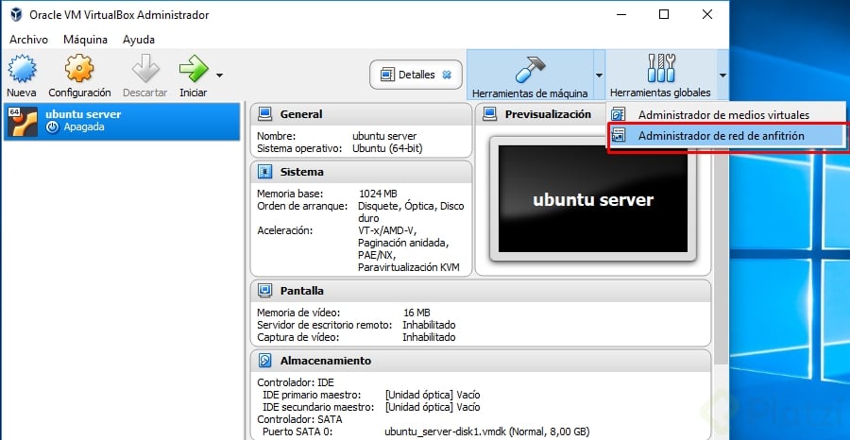Select Administrador de medios virtuales
This screenshot has width=850, height=440.
[x=724, y=115]
